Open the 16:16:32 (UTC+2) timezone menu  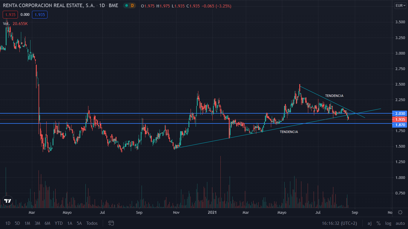[x=339, y=223]
